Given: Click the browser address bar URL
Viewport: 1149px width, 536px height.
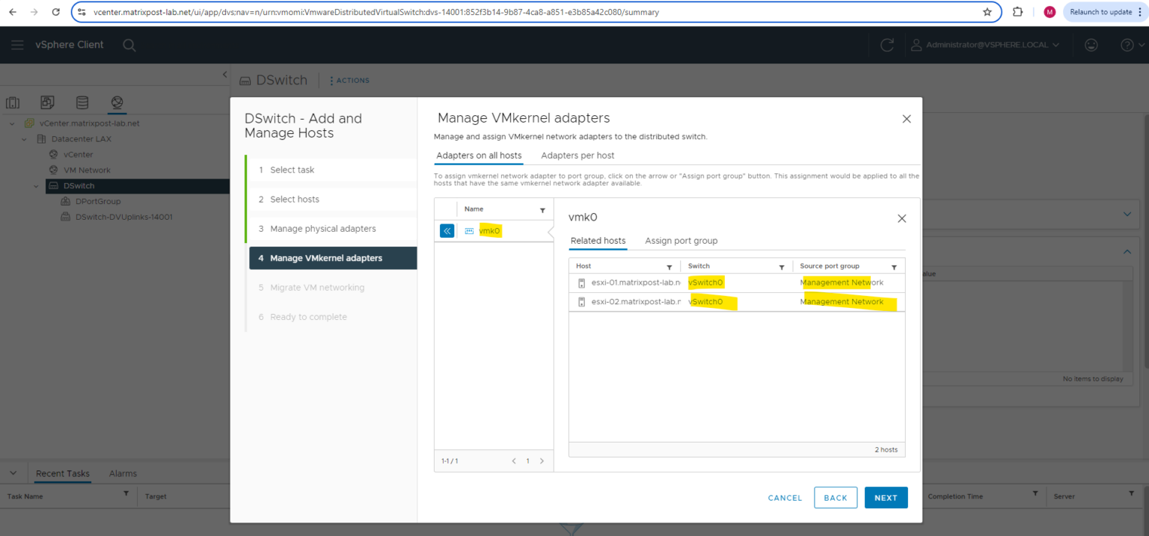Looking at the screenshot, I should pos(374,12).
